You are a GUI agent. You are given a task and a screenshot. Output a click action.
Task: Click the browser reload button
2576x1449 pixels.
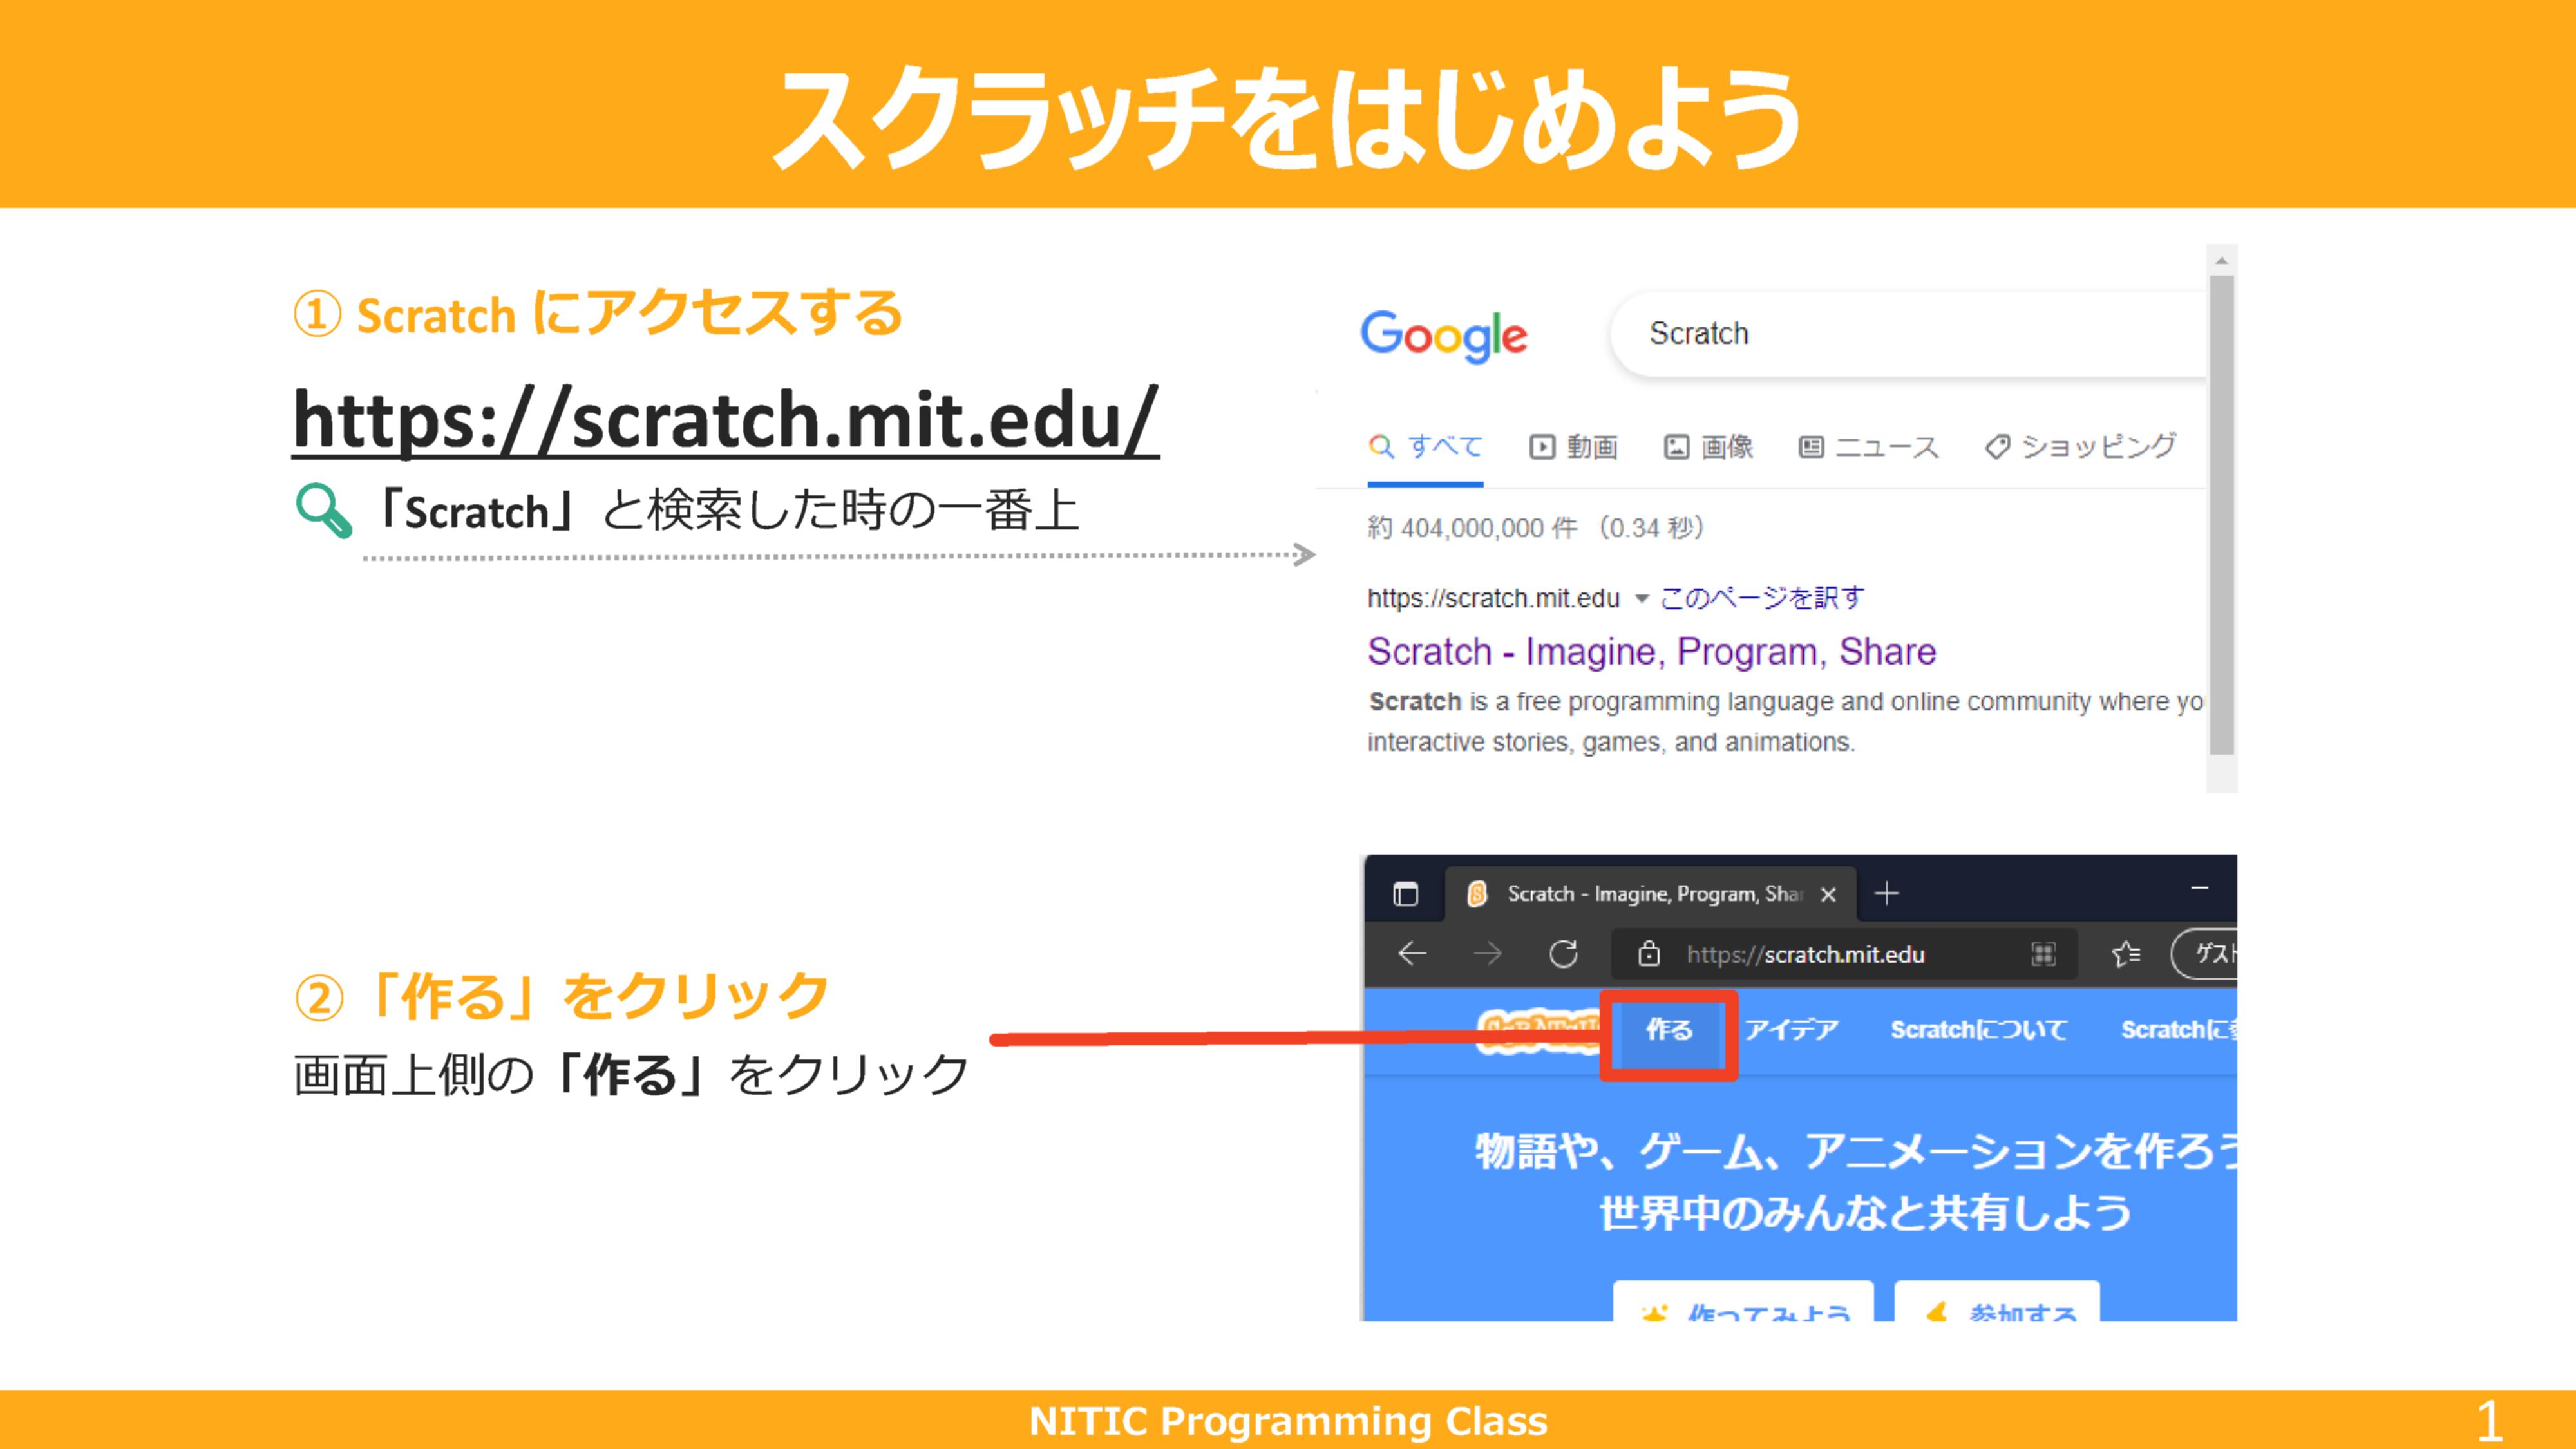1563,954
